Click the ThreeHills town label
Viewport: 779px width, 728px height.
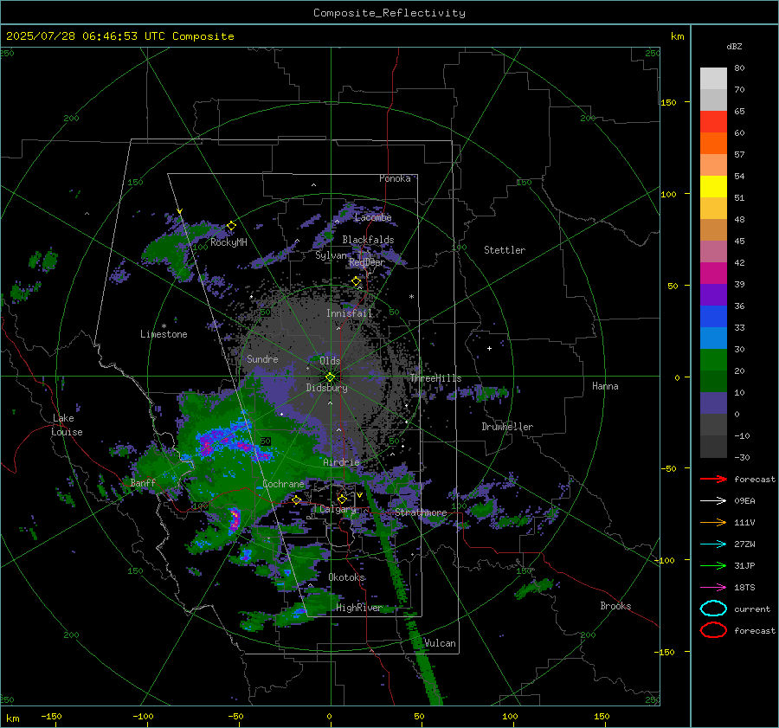[x=435, y=378]
